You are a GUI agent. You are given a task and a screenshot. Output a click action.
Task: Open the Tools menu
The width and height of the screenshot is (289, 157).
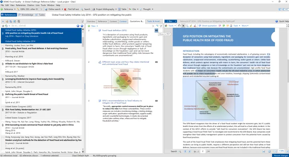(43, 5)
